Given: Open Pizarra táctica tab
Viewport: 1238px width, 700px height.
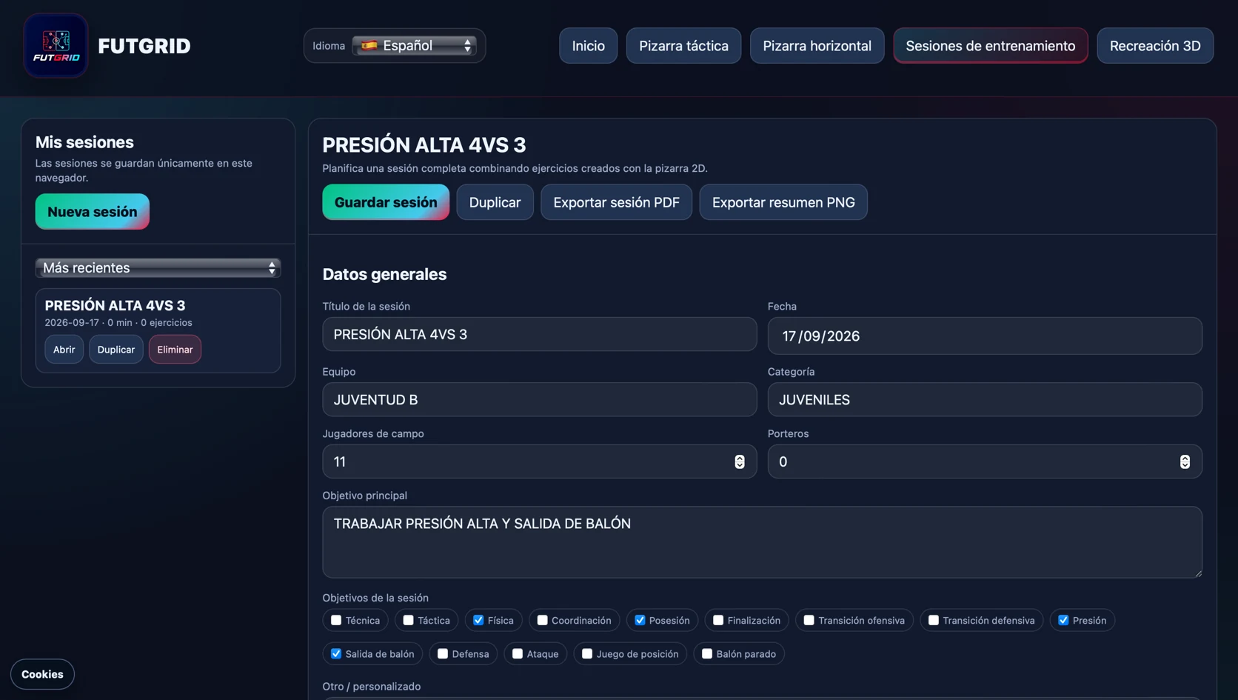Looking at the screenshot, I should pos(683,46).
